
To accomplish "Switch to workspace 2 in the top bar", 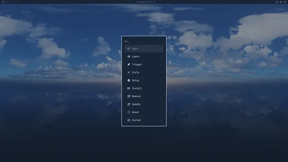I will [10, 2].
